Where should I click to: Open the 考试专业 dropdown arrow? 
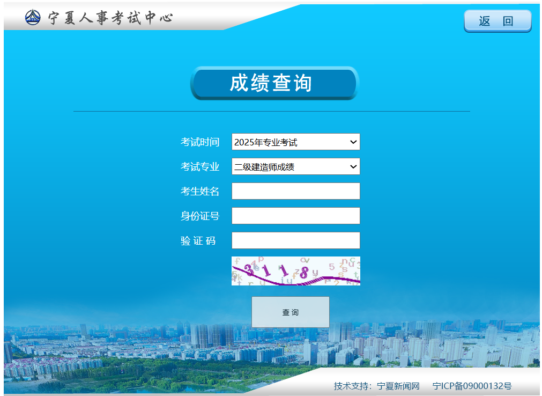353,166
